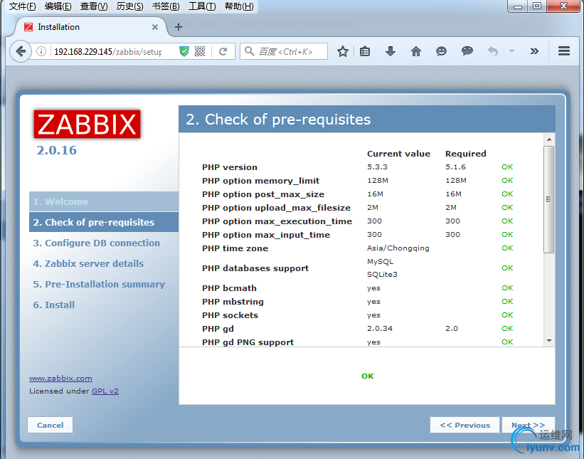Select step 1. Welcome
Viewport: 584px width, 459px height.
[x=104, y=201]
